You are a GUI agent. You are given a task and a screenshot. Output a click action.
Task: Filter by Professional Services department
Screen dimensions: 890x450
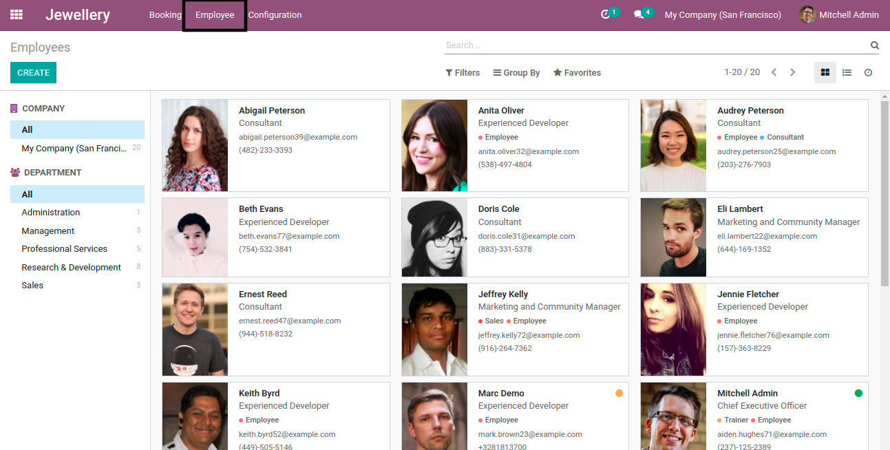pyautogui.click(x=77, y=249)
